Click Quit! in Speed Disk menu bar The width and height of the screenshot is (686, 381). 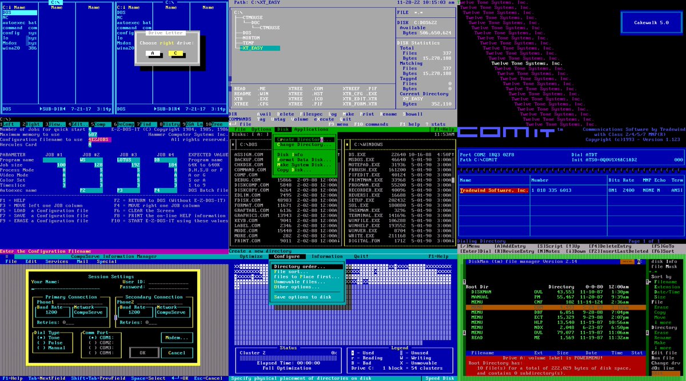point(361,256)
